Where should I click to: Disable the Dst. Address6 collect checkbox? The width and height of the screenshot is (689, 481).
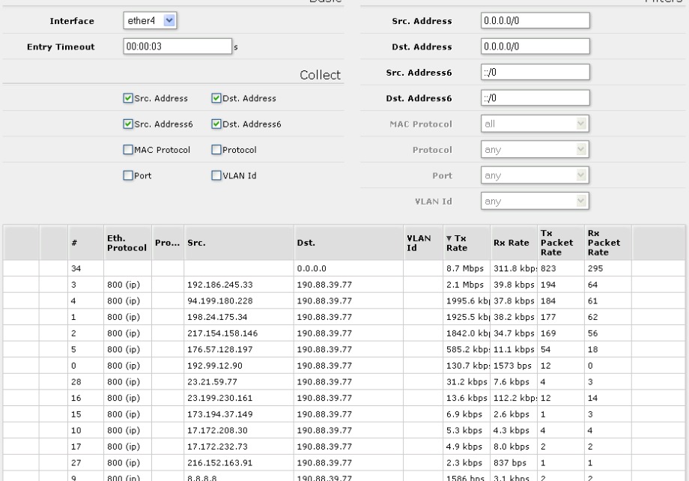[215, 124]
